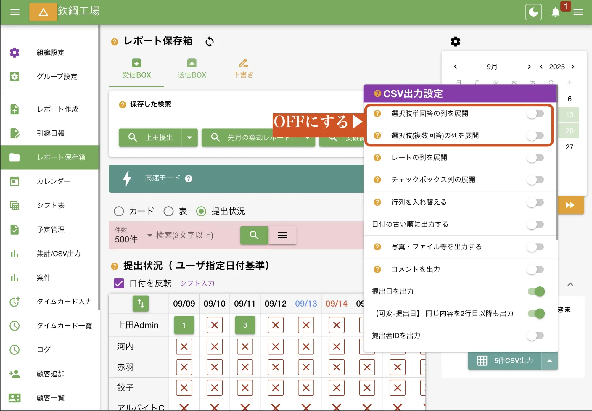
Task: Click the 高速モード lightning icon
Action: (127, 178)
